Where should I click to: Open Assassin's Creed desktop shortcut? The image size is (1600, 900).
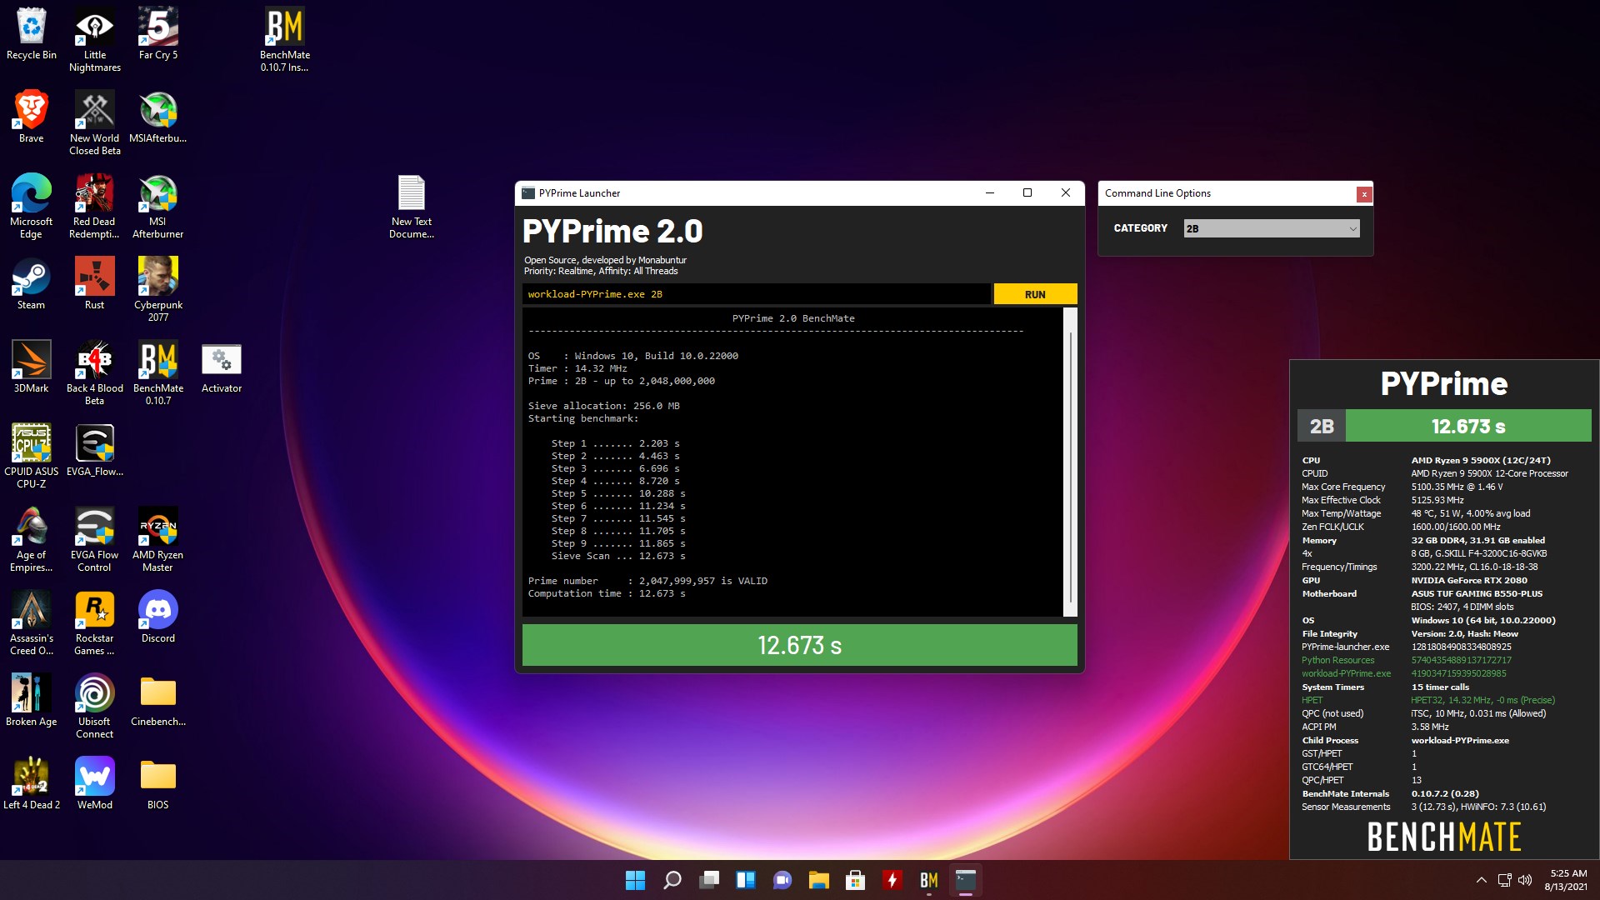(x=32, y=622)
